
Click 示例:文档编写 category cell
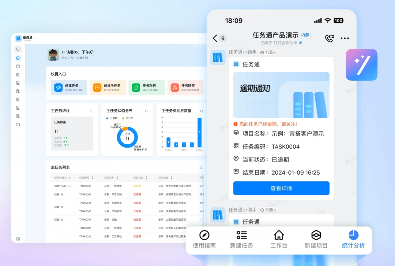[113, 211]
